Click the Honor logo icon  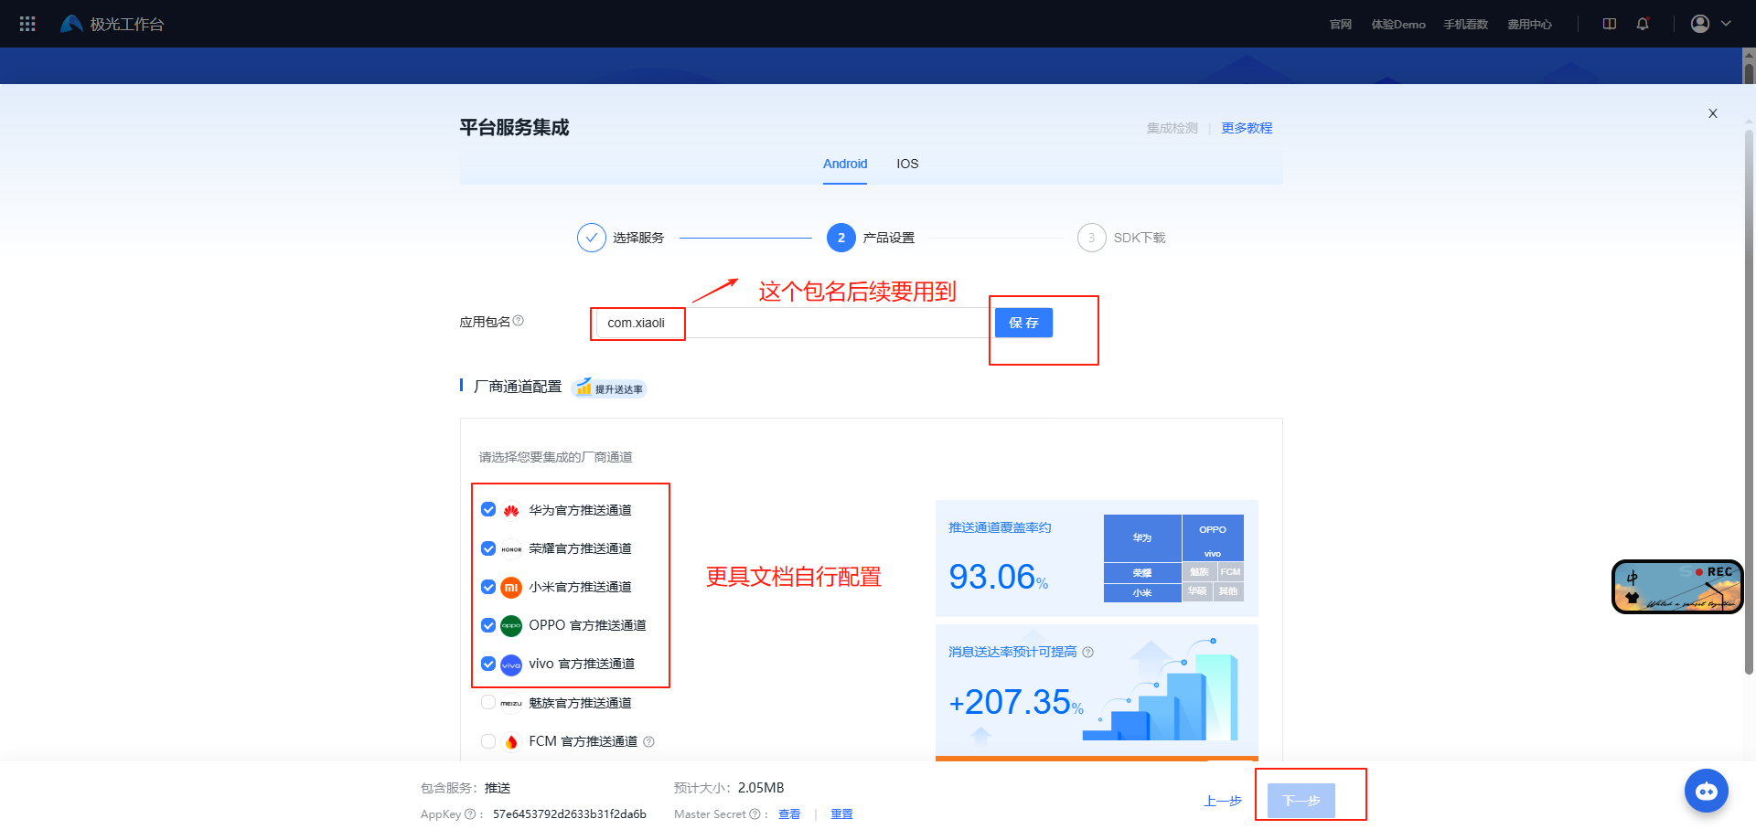[x=511, y=549]
